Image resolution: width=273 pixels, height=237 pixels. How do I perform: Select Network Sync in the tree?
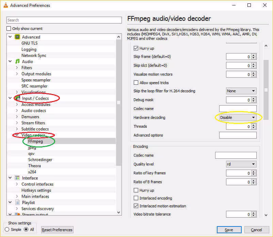[x=34, y=56]
